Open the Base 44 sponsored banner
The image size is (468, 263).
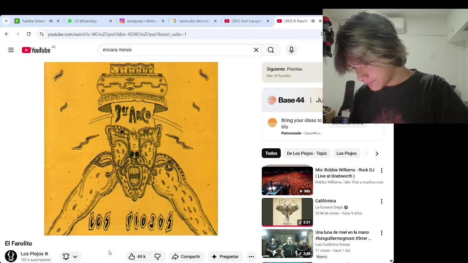(292, 100)
